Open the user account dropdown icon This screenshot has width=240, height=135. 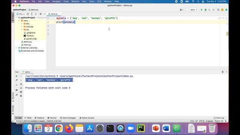pyautogui.click(x=181, y=10)
